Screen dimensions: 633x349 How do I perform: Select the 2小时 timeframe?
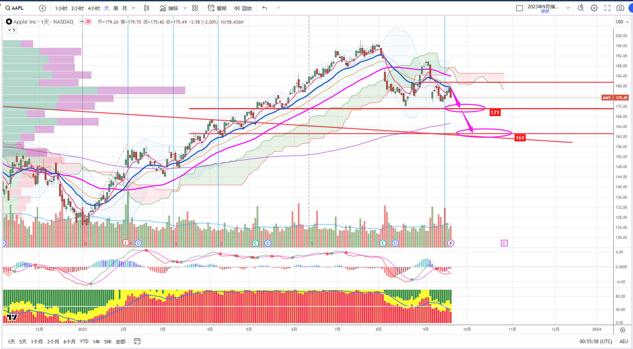point(78,8)
